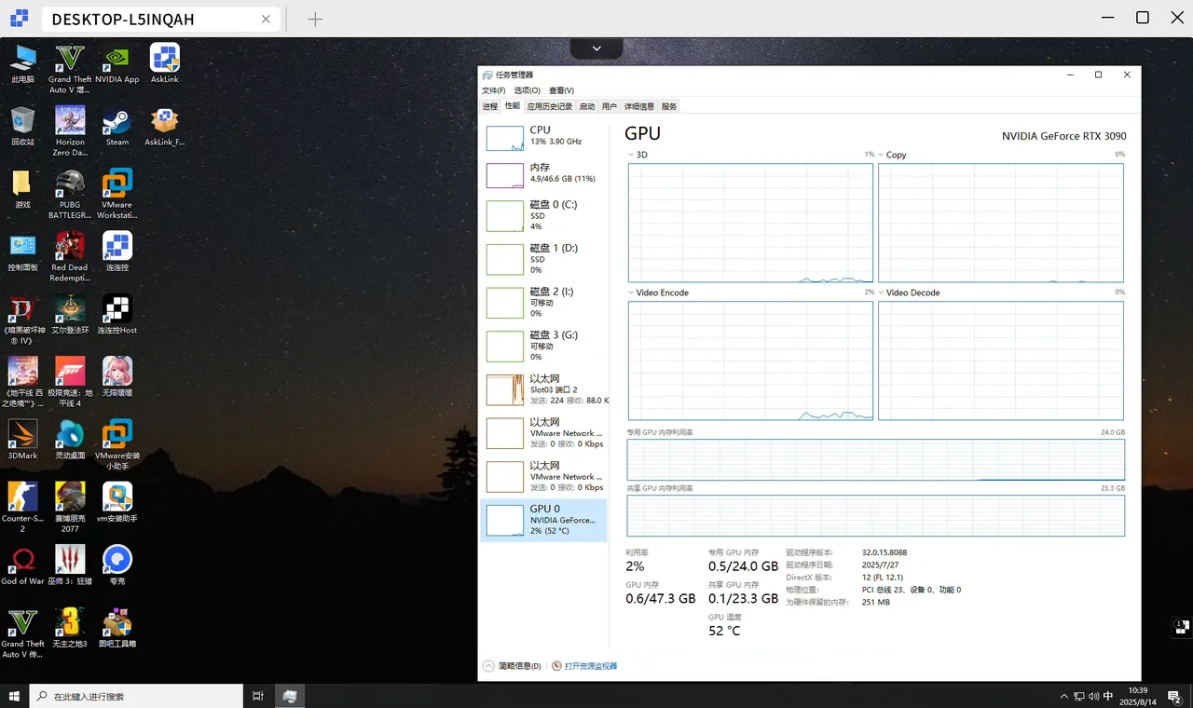Open the 无限暖暖 desktop shortcut

tap(117, 377)
